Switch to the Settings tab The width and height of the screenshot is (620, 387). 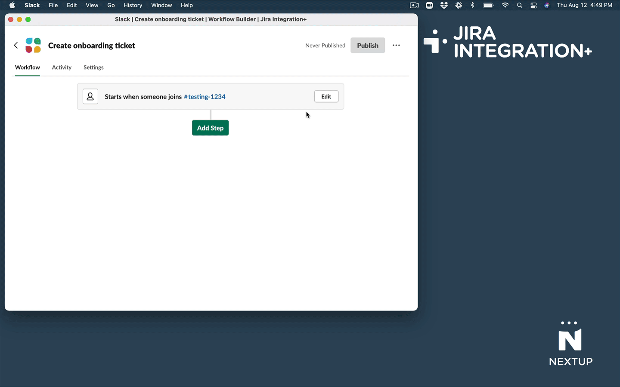(x=93, y=68)
